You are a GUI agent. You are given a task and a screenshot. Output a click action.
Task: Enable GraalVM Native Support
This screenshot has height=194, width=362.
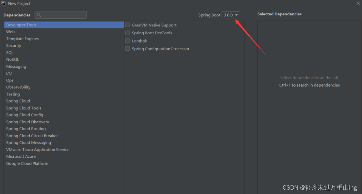click(x=127, y=25)
